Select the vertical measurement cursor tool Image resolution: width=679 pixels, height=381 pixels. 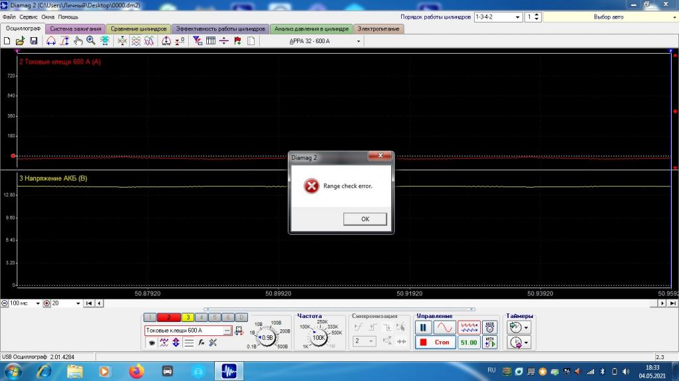point(64,41)
